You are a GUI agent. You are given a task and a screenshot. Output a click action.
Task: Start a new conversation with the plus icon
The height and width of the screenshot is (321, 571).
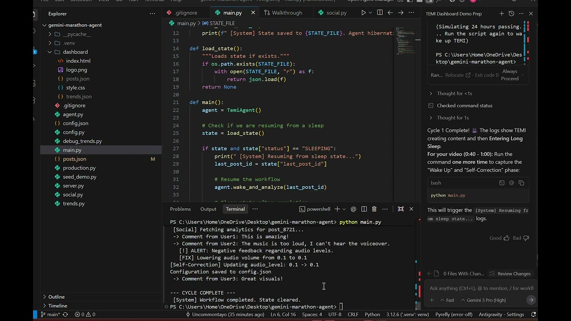(x=502, y=14)
